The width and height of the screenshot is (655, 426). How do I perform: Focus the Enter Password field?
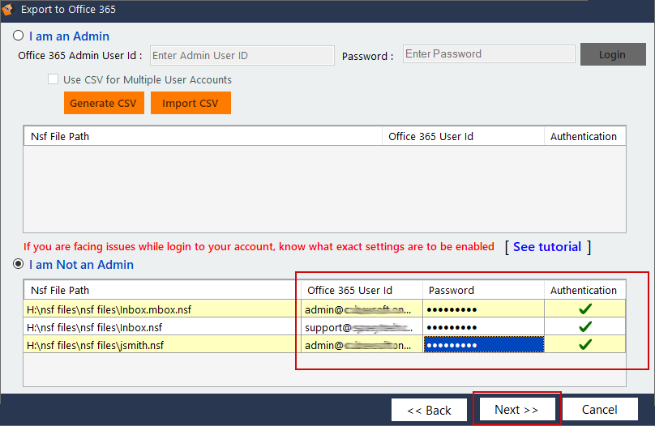click(x=489, y=53)
